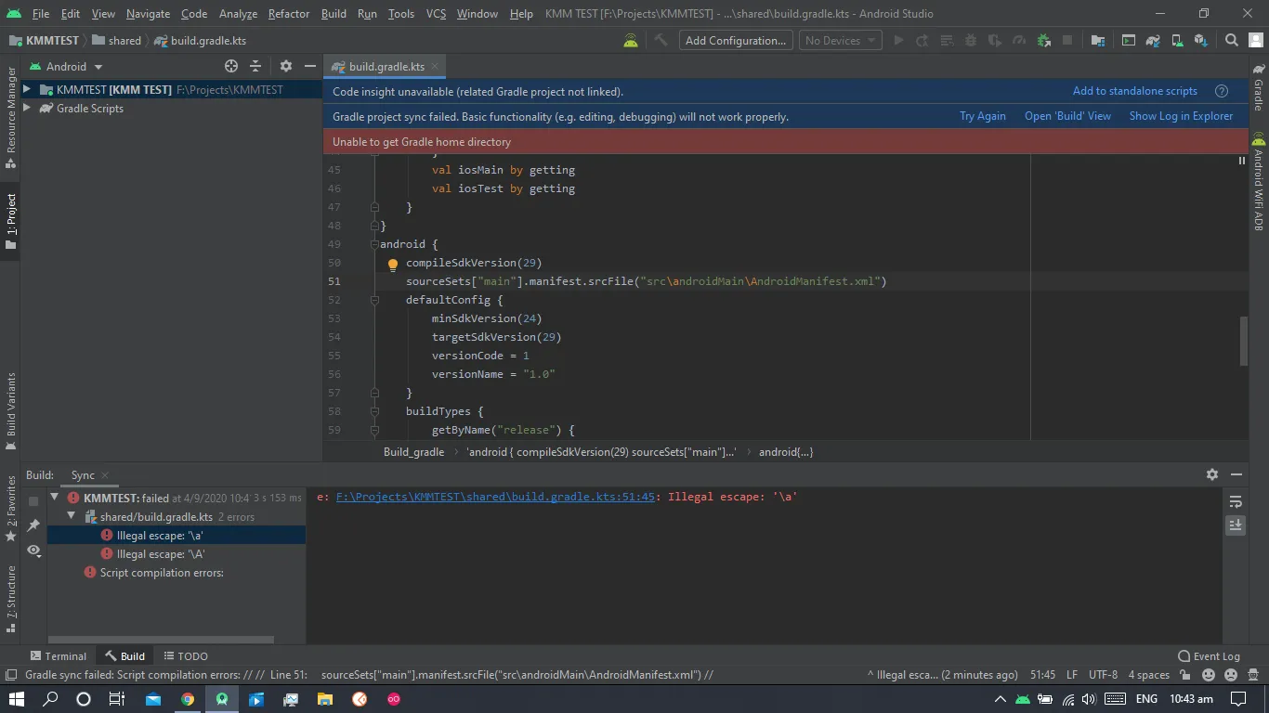The image size is (1269, 713).
Task: Open the No Devices dropdown
Action: click(x=841, y=40)
